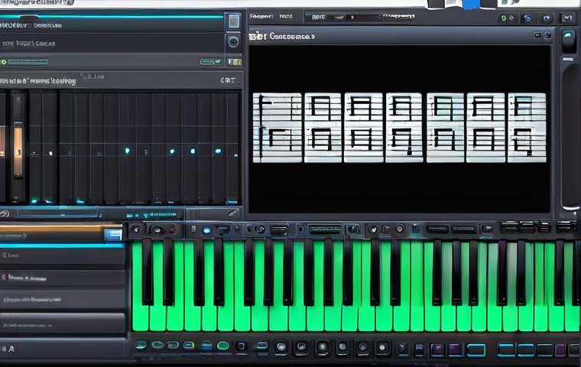Toggle the first cyan pill button below the keyboard
This screenshot has width=581, height=367.
(140, 345)
